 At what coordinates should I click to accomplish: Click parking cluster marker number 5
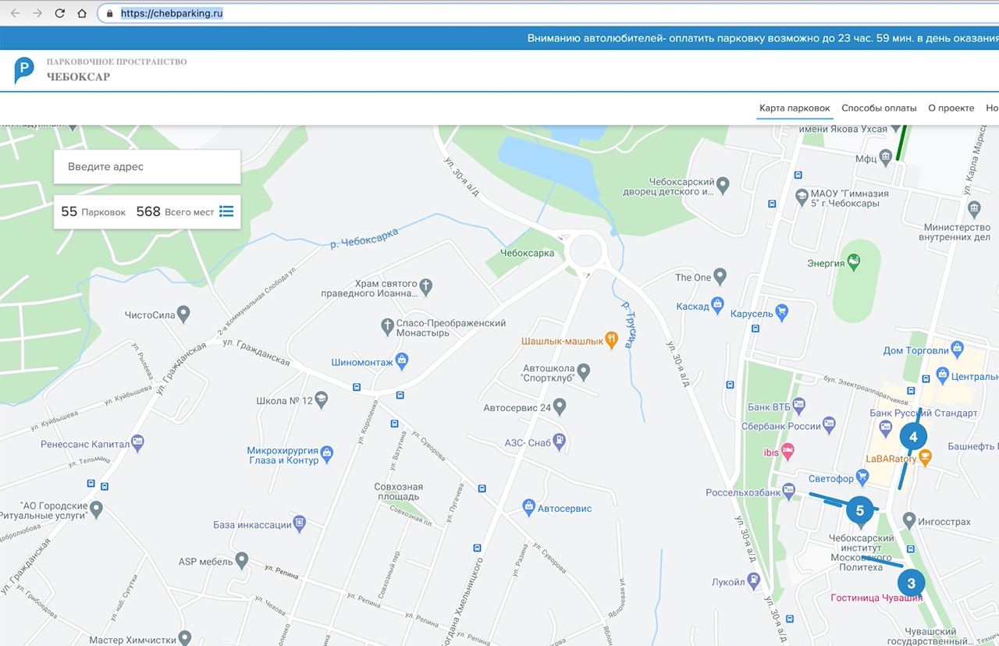pyautogui.click(x=859, y=511)
